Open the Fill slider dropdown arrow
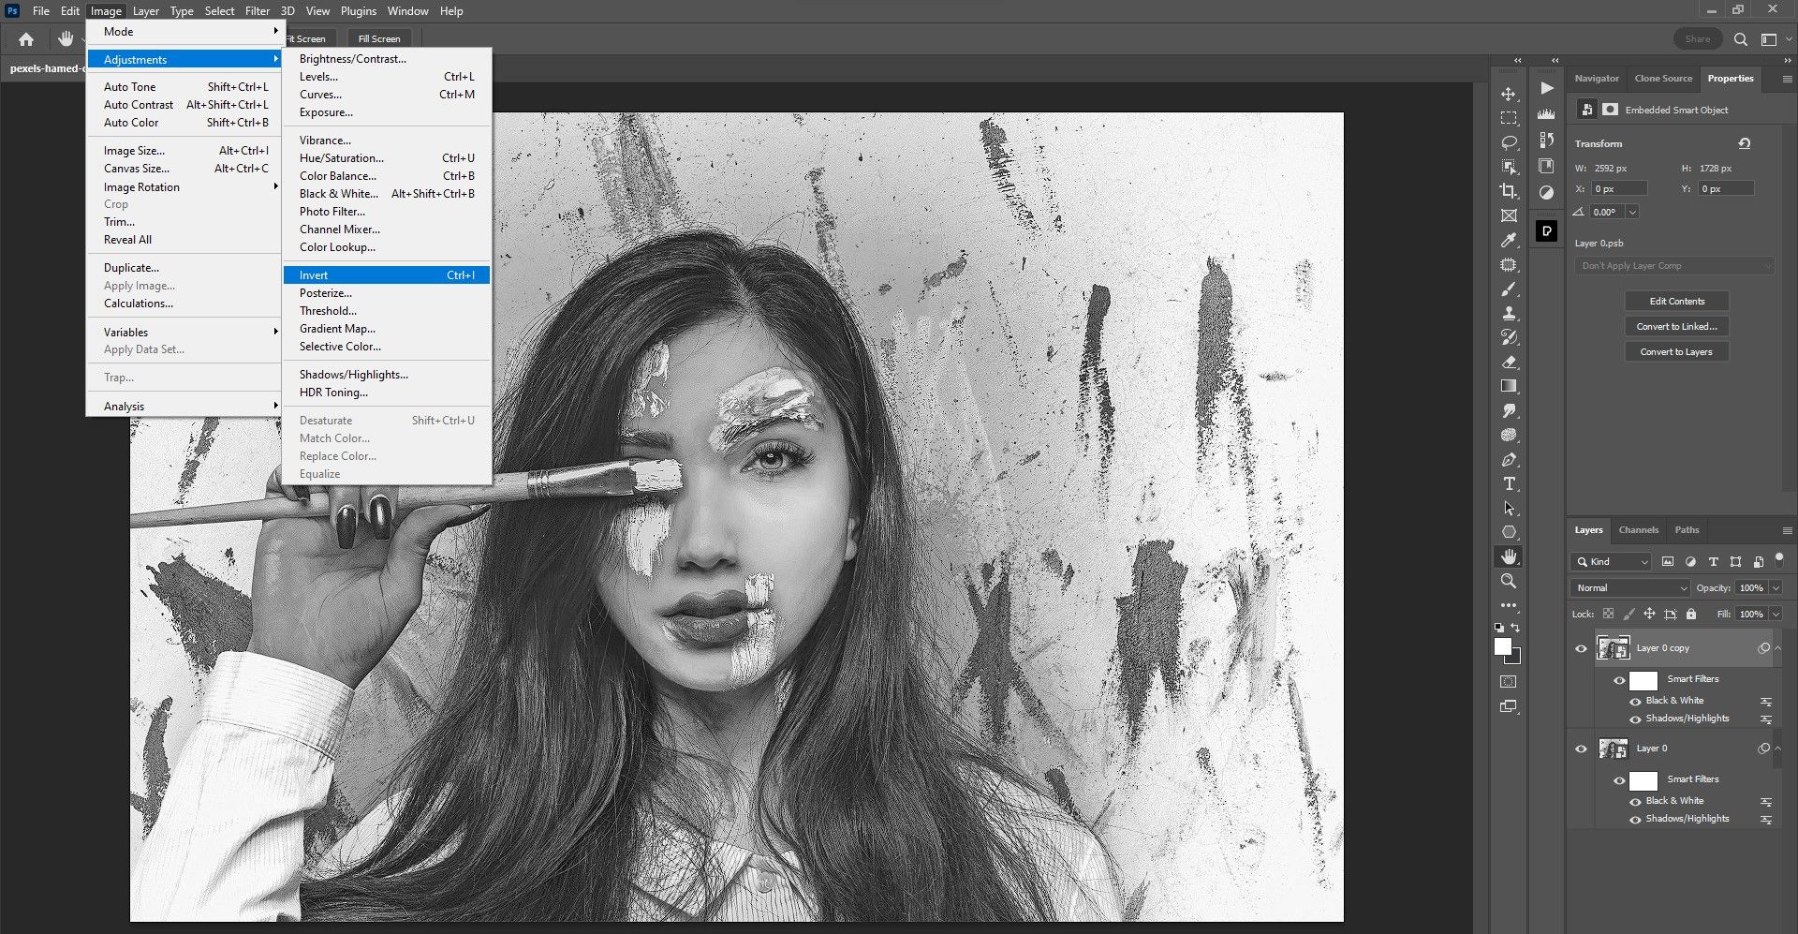This screenshot has height=934, width=1798. pyautogui.click(x=1776, y=614)
